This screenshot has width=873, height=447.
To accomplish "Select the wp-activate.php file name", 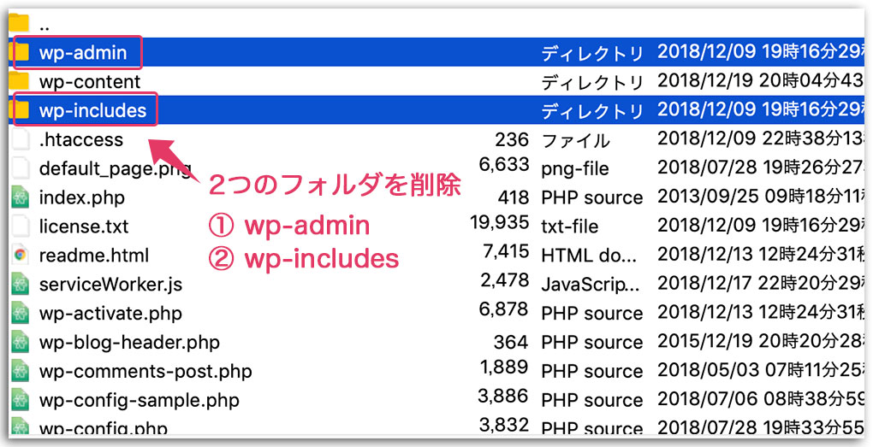I will click(x=110, y=313).
